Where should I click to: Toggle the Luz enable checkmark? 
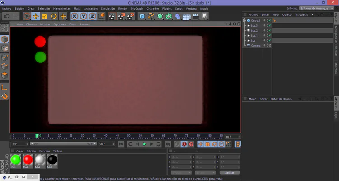[x=270, y=40]
